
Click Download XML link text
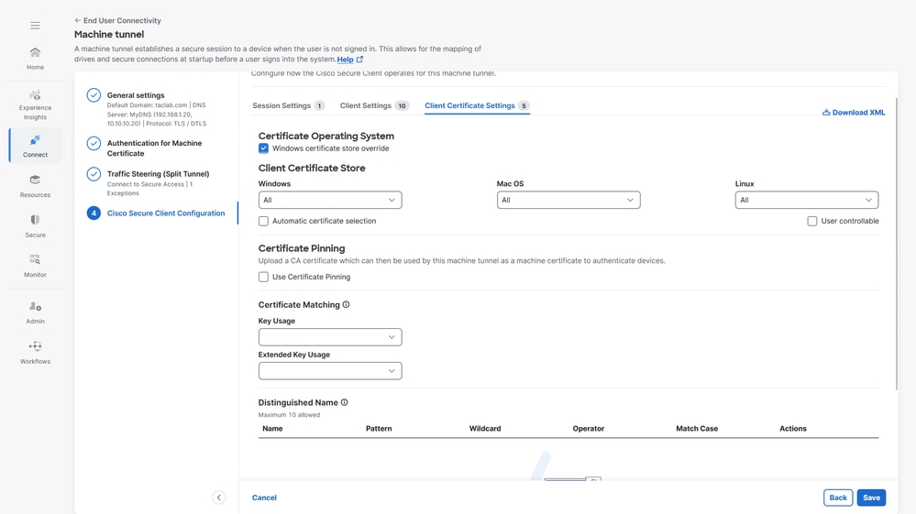858,113
